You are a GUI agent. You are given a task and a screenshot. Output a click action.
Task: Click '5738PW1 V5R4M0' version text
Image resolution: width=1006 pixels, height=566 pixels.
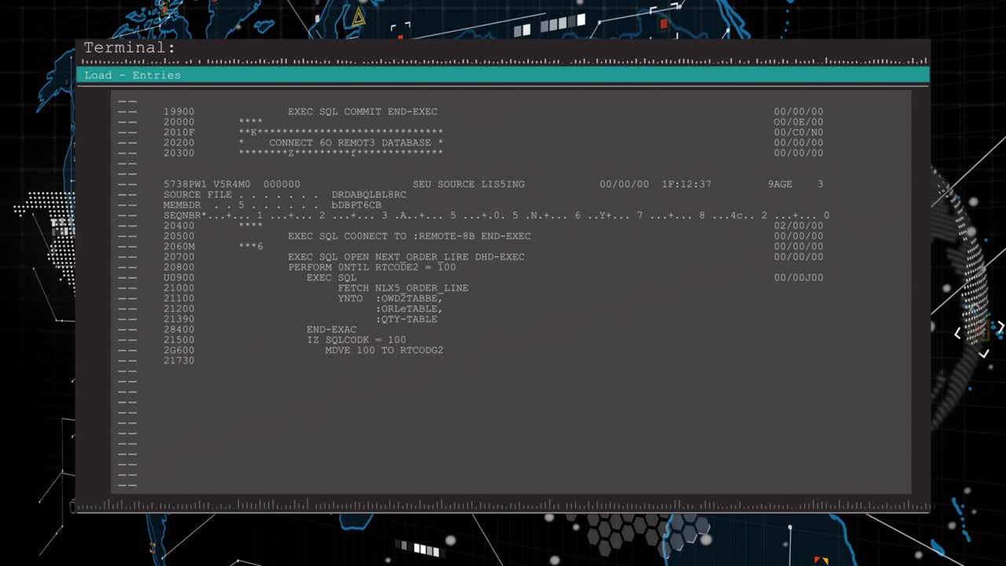pos(207,184)
